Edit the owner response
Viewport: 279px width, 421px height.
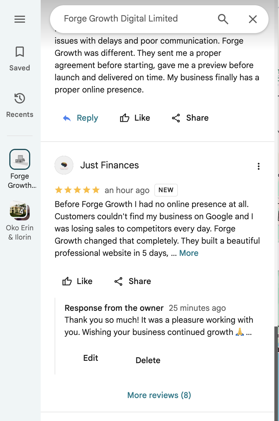(90, 358)
